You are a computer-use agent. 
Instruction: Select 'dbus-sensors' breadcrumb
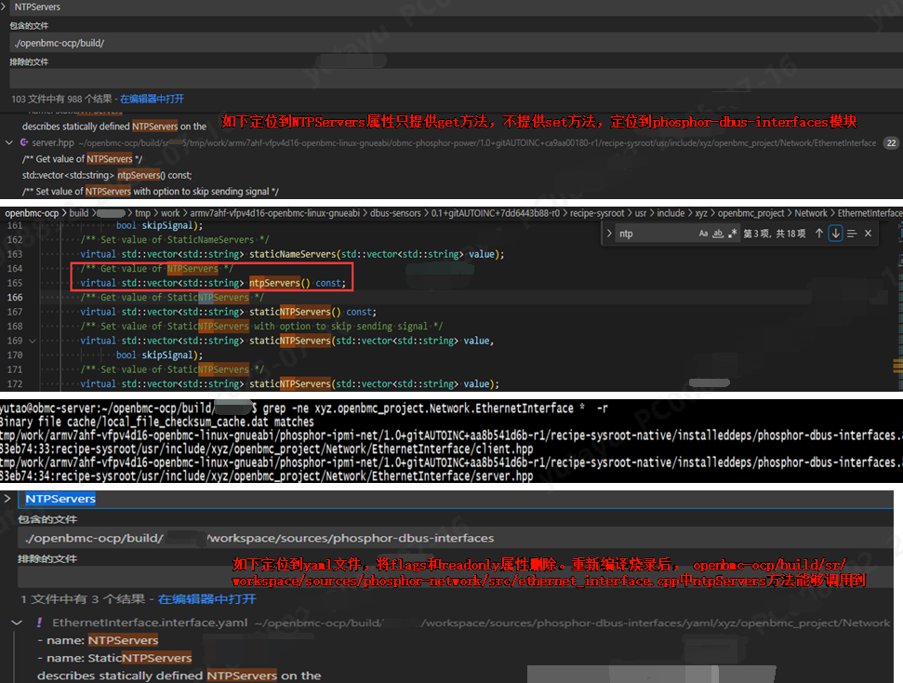point(395,213)
